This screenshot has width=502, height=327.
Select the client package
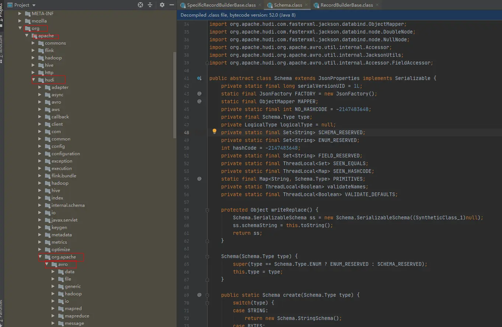coord(57,124)
